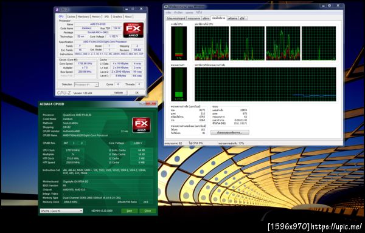
Task: Click the L3 Cache value in AIDA64
Action: coord(142,163)
